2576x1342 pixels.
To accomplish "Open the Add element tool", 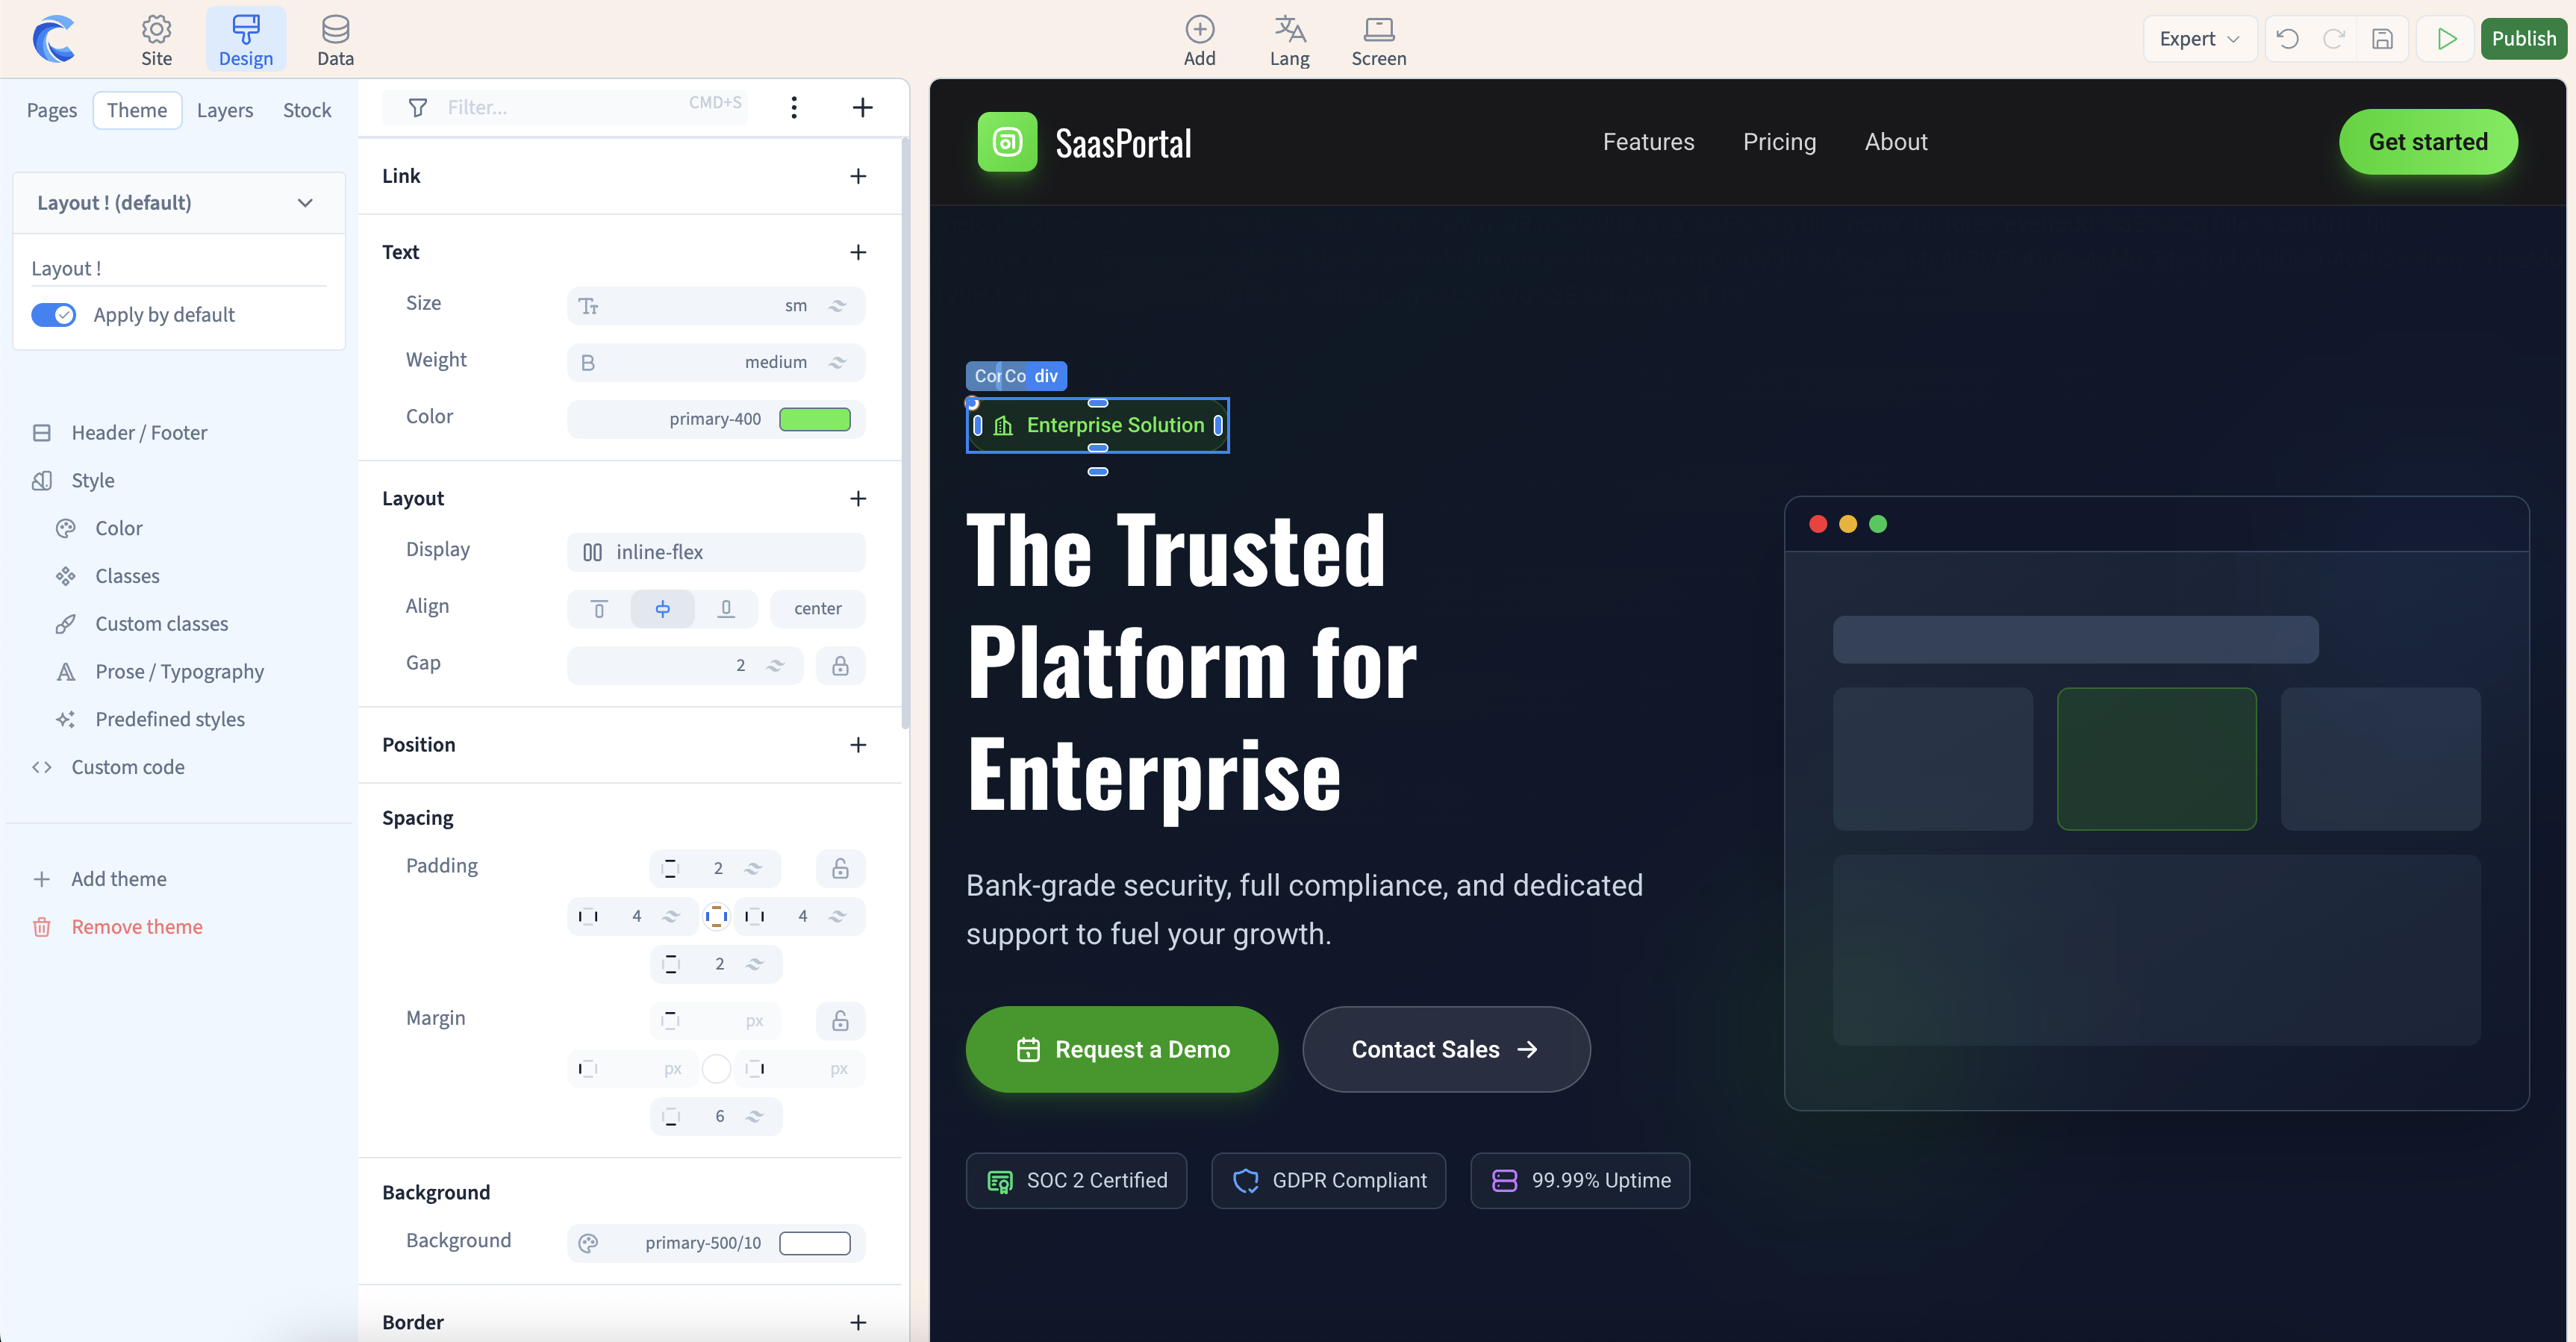I will coord(1199,41).
